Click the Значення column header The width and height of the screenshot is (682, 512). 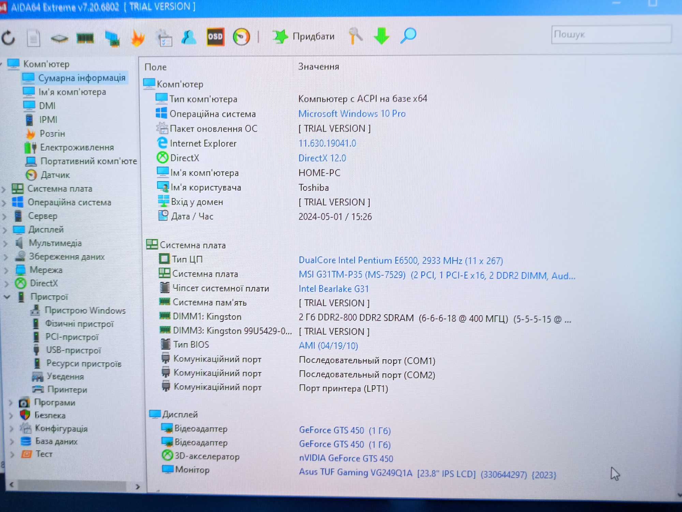tap(318, 66)
